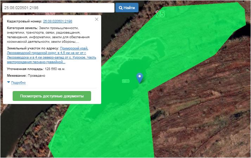The width and height of the screenshot is (251, 158).
Task: Open Посмотреть доступные документы
Action: tap(52, 96)
